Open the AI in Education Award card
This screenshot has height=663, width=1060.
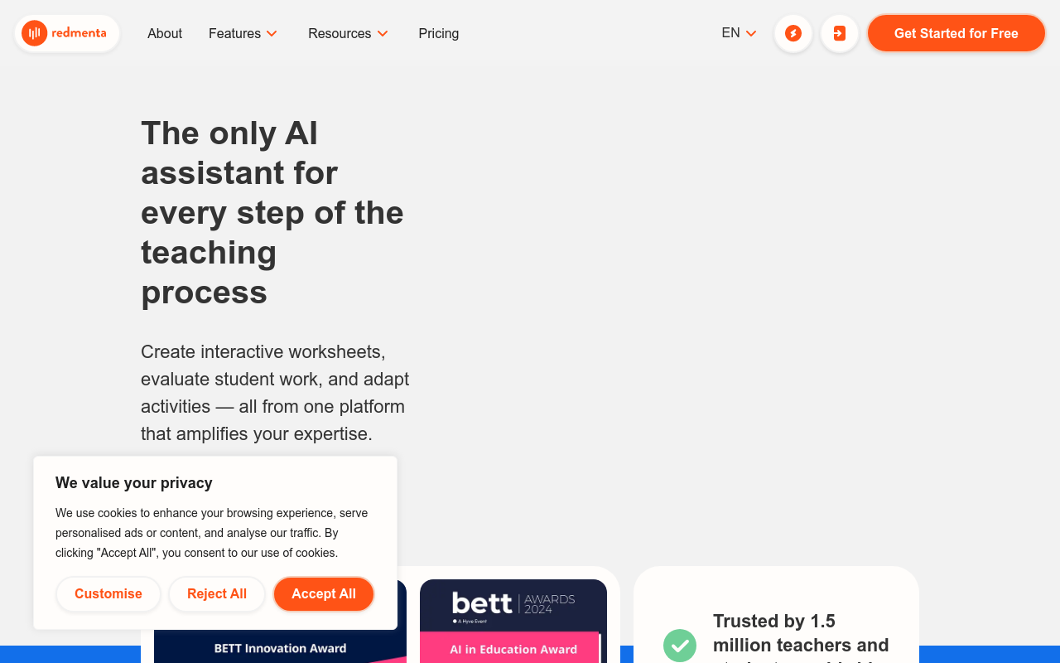pyautogui.click(x=513, y=622)
